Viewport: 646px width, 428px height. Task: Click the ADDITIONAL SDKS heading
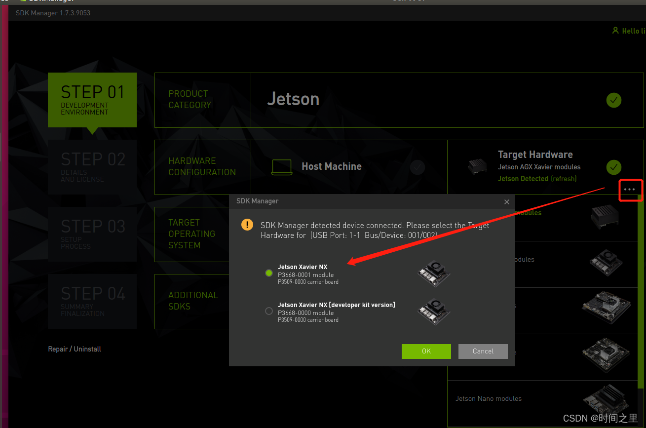click(x=193, y=301)
